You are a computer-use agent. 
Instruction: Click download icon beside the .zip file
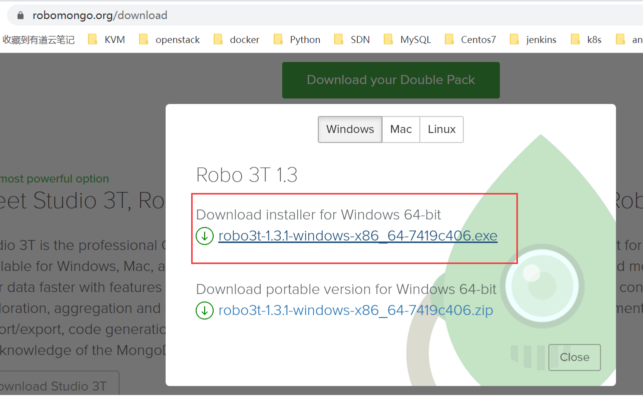(x=205, y=310)
